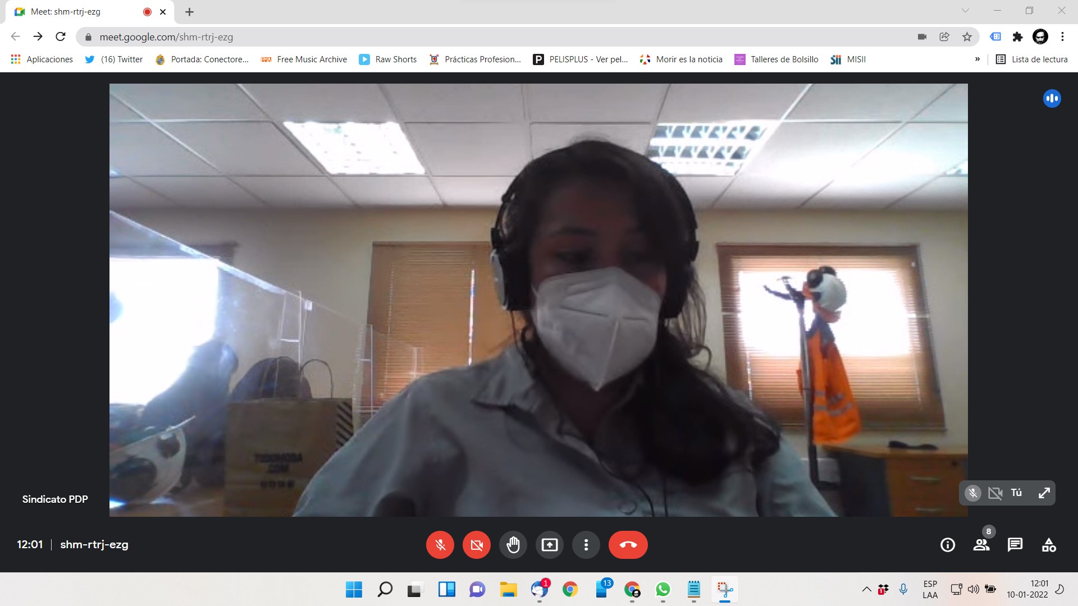Open the Chrome extensions puzzle icon
The height and width of the screenshot is (606, 1078).
point(1017,37)
